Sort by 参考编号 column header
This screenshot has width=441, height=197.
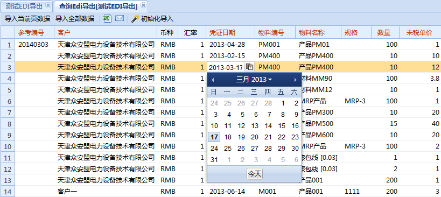point(34,33)
